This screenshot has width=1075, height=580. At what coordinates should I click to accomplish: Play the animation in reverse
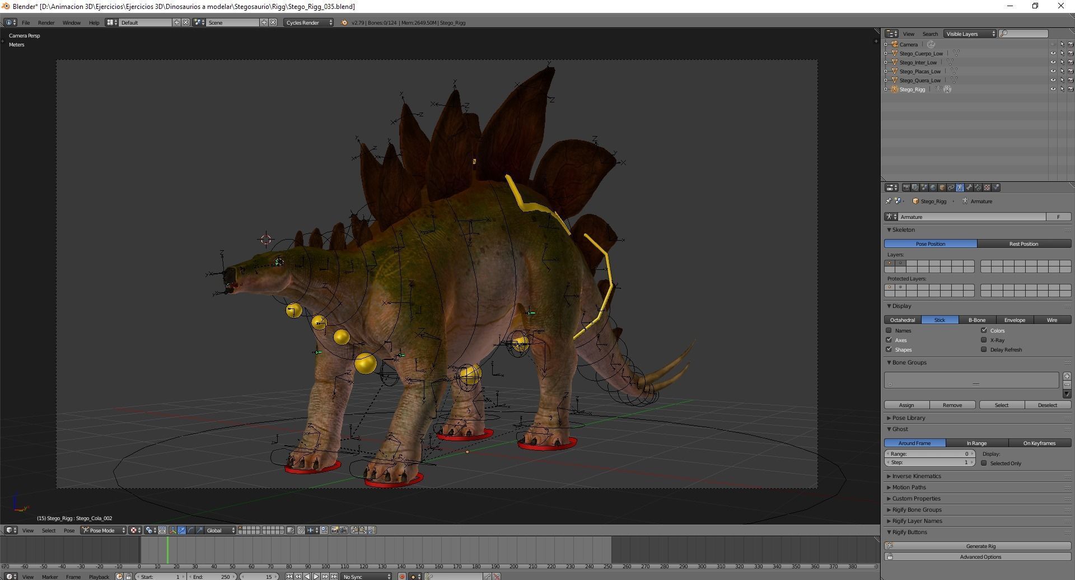pos(307,577)
